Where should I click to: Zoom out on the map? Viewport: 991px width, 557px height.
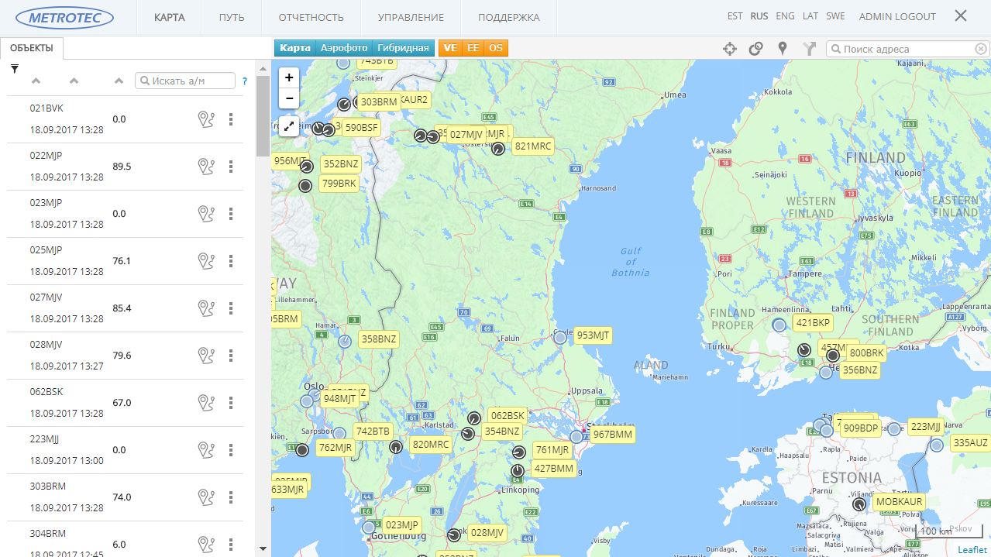[x=289, y=98]
